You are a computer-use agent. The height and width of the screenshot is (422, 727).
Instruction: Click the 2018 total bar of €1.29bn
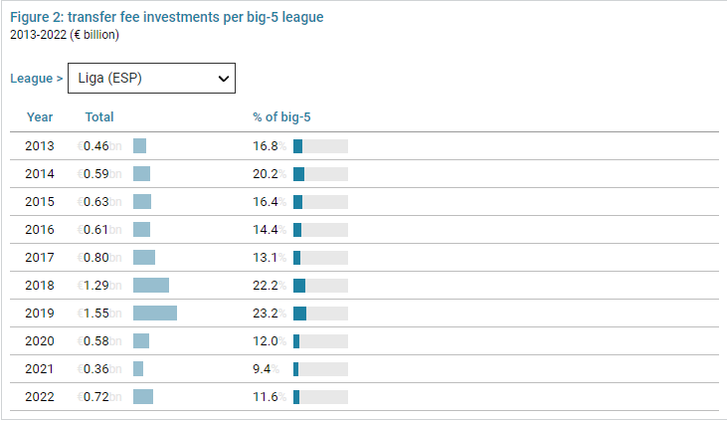click(x=151, y=286)
